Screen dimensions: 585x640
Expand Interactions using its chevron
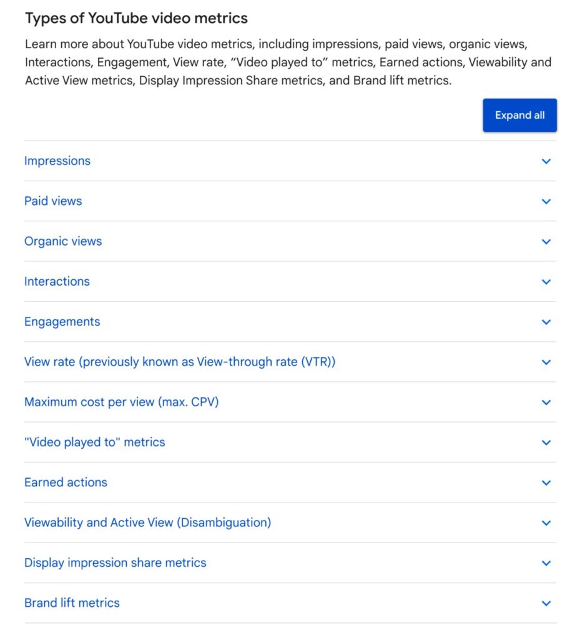[x=546, y=282]
